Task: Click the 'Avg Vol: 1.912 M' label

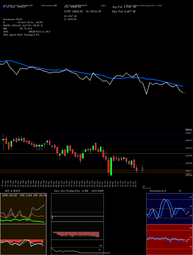Action: (124, 7)
